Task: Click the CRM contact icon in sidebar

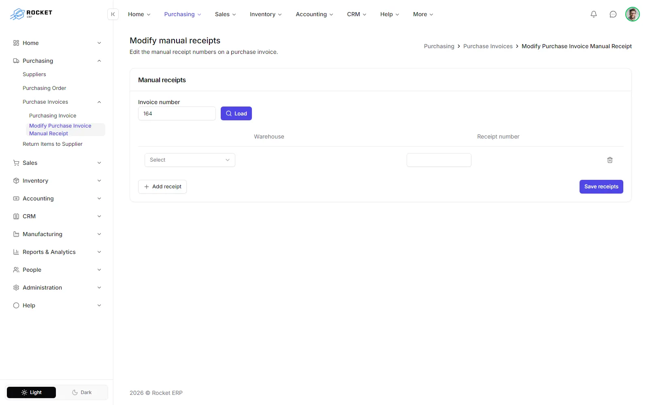Action: coord(16,216)
